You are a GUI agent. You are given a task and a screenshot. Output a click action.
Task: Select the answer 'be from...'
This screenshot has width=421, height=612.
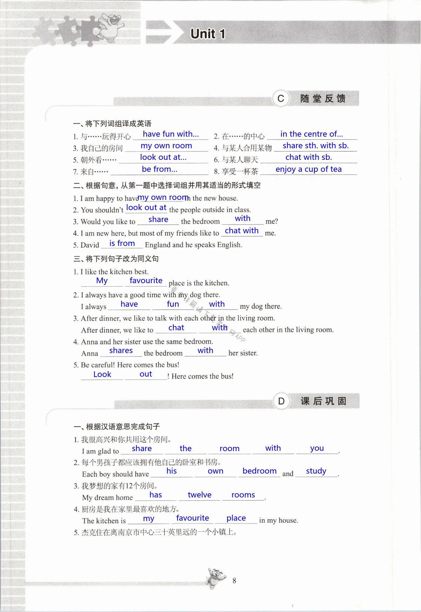coord(160,169)
